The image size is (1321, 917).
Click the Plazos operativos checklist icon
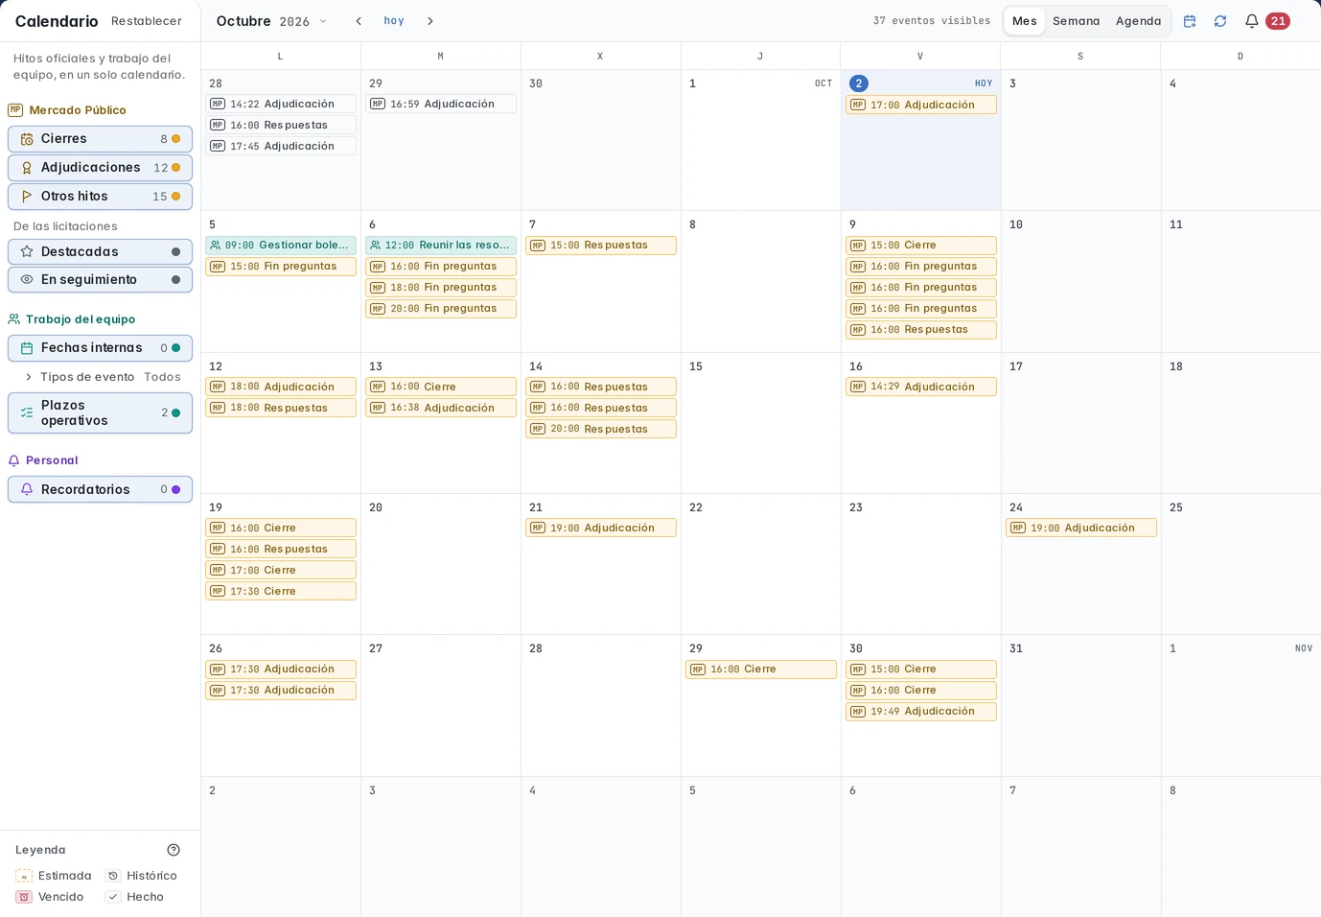(x=27, y=412)
